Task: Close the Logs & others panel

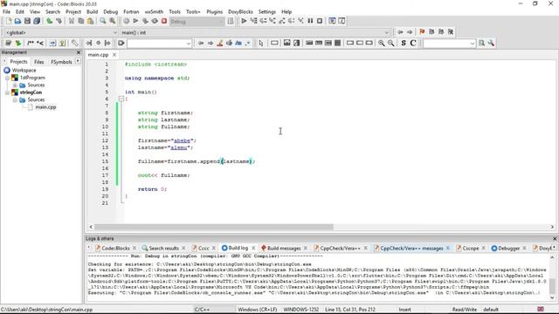Action: click(x=555, y=238)
